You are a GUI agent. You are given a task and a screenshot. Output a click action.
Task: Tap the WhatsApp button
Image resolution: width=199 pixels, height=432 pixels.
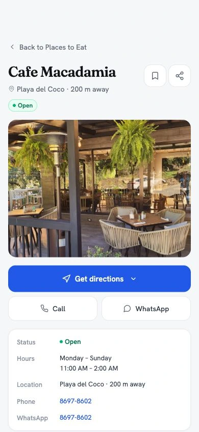click(146, 309)
